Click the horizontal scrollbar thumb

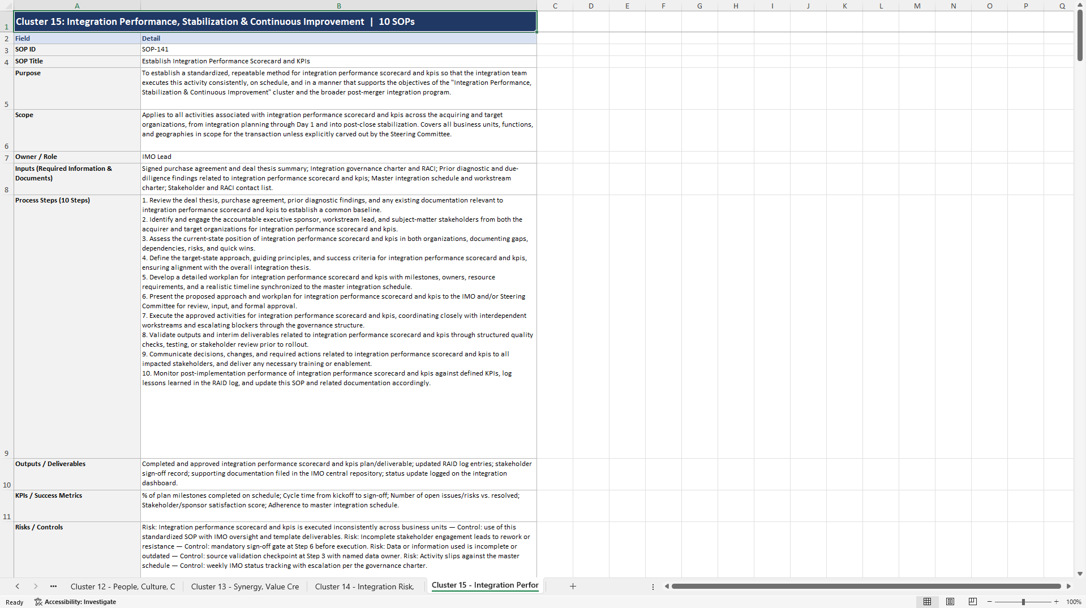coord(866,587)
